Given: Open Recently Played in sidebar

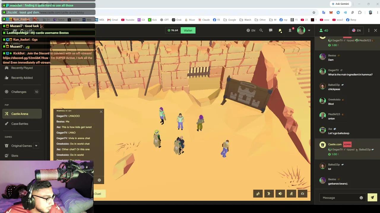Looking at the screenshot, I should point(22,68).
